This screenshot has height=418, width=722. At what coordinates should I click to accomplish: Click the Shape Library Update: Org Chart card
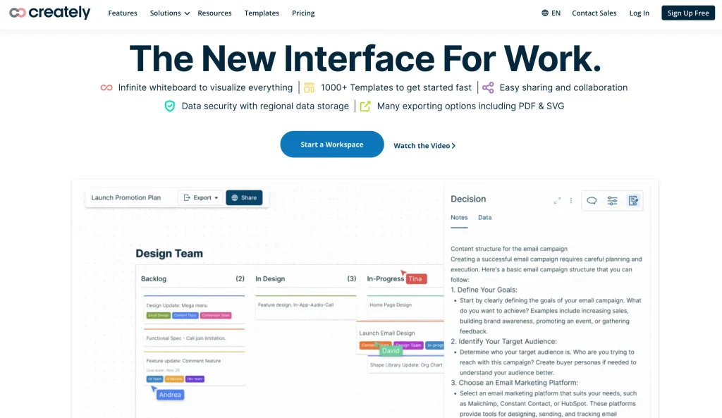406,364
